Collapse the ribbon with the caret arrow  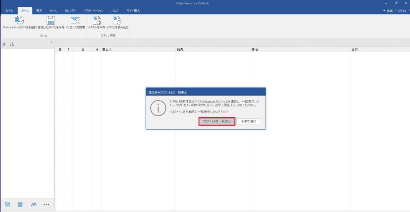384,11
